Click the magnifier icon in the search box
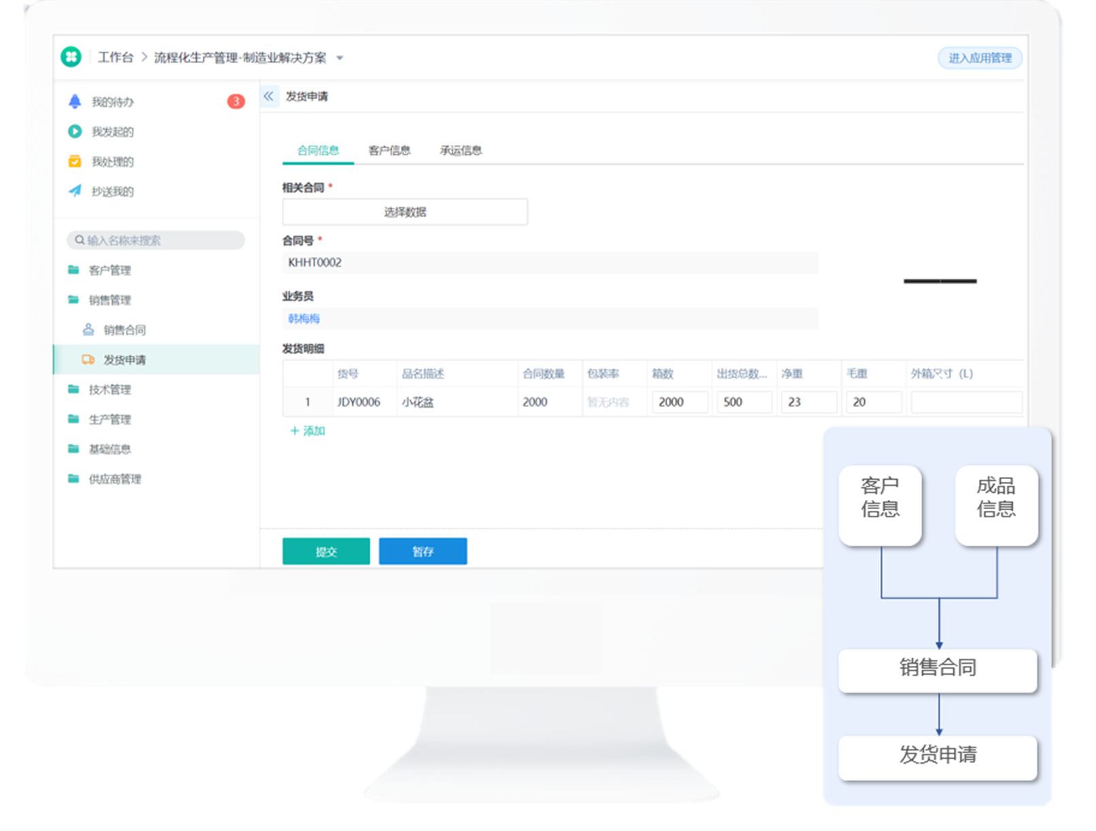Image resolution: width=1096 pixels, height=831 pixels. click(x=79, y=239)
